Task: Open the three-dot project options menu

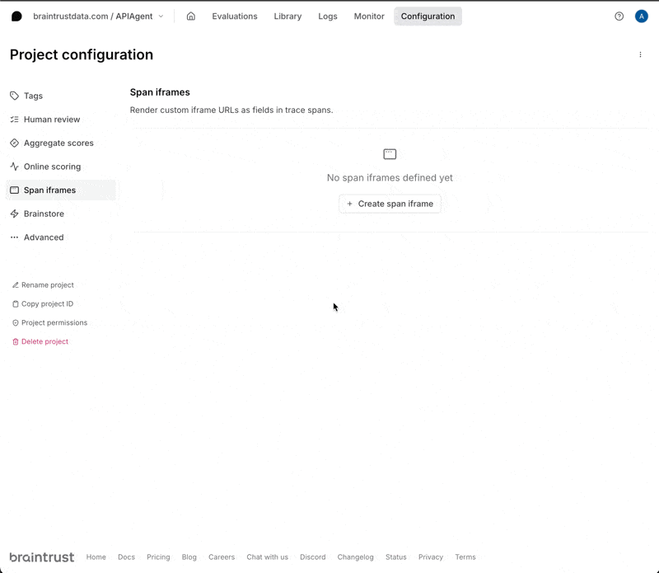Action: [640, 55]
